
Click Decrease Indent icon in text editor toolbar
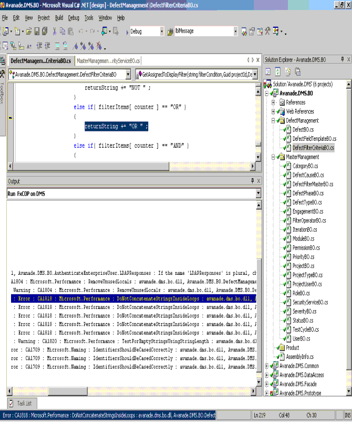pyautogui.click(x=39, y=46)
